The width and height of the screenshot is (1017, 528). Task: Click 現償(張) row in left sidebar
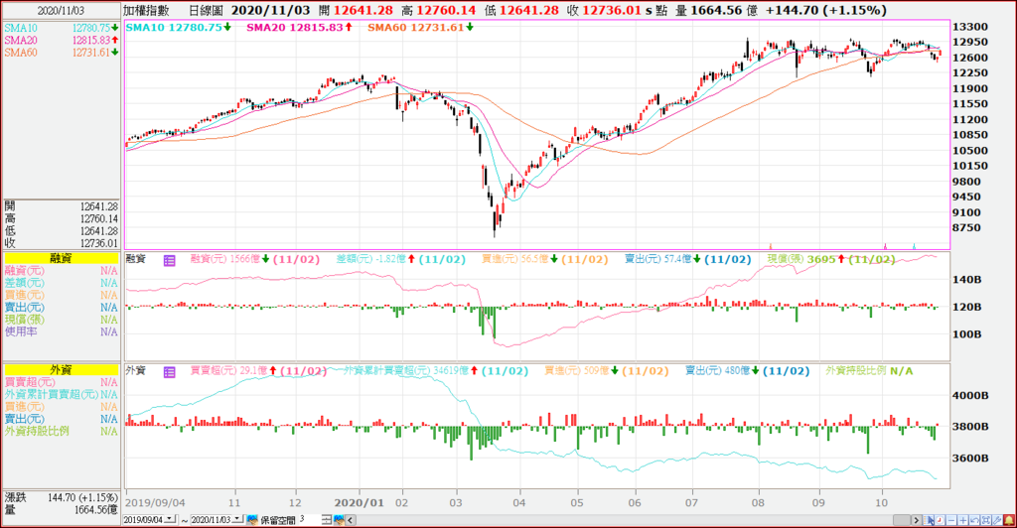[x=61, y=320]
